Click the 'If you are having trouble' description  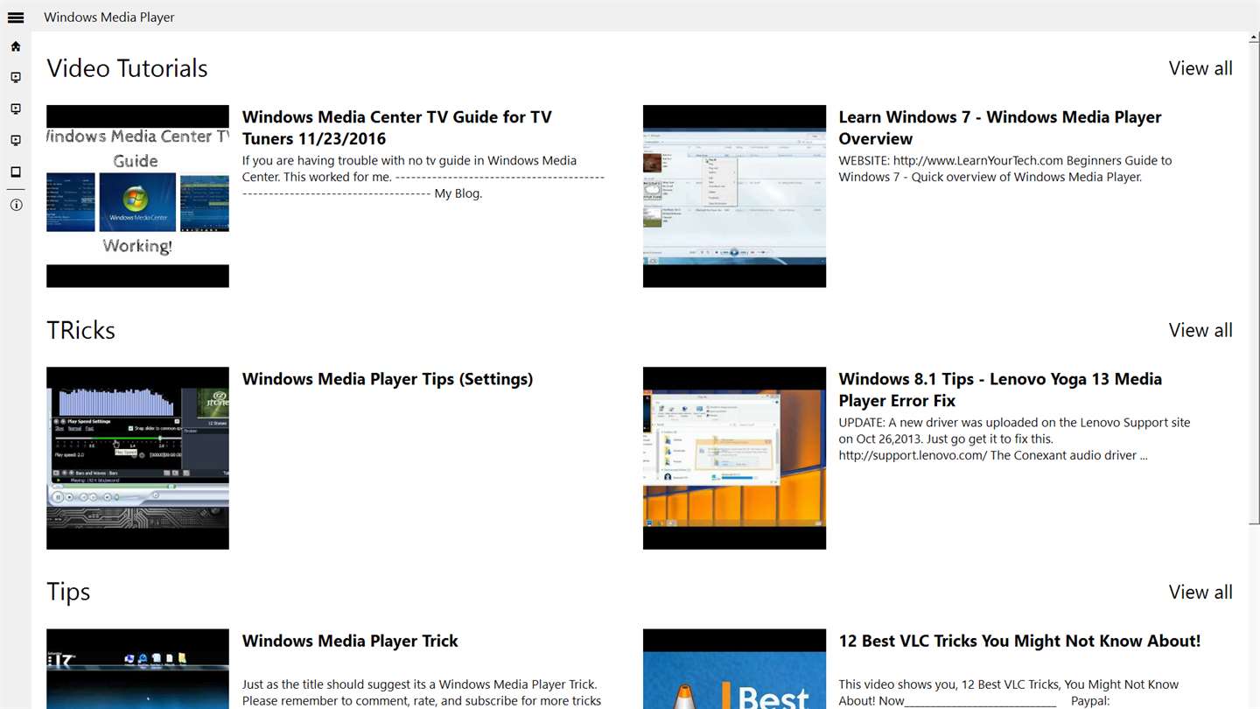423,177
